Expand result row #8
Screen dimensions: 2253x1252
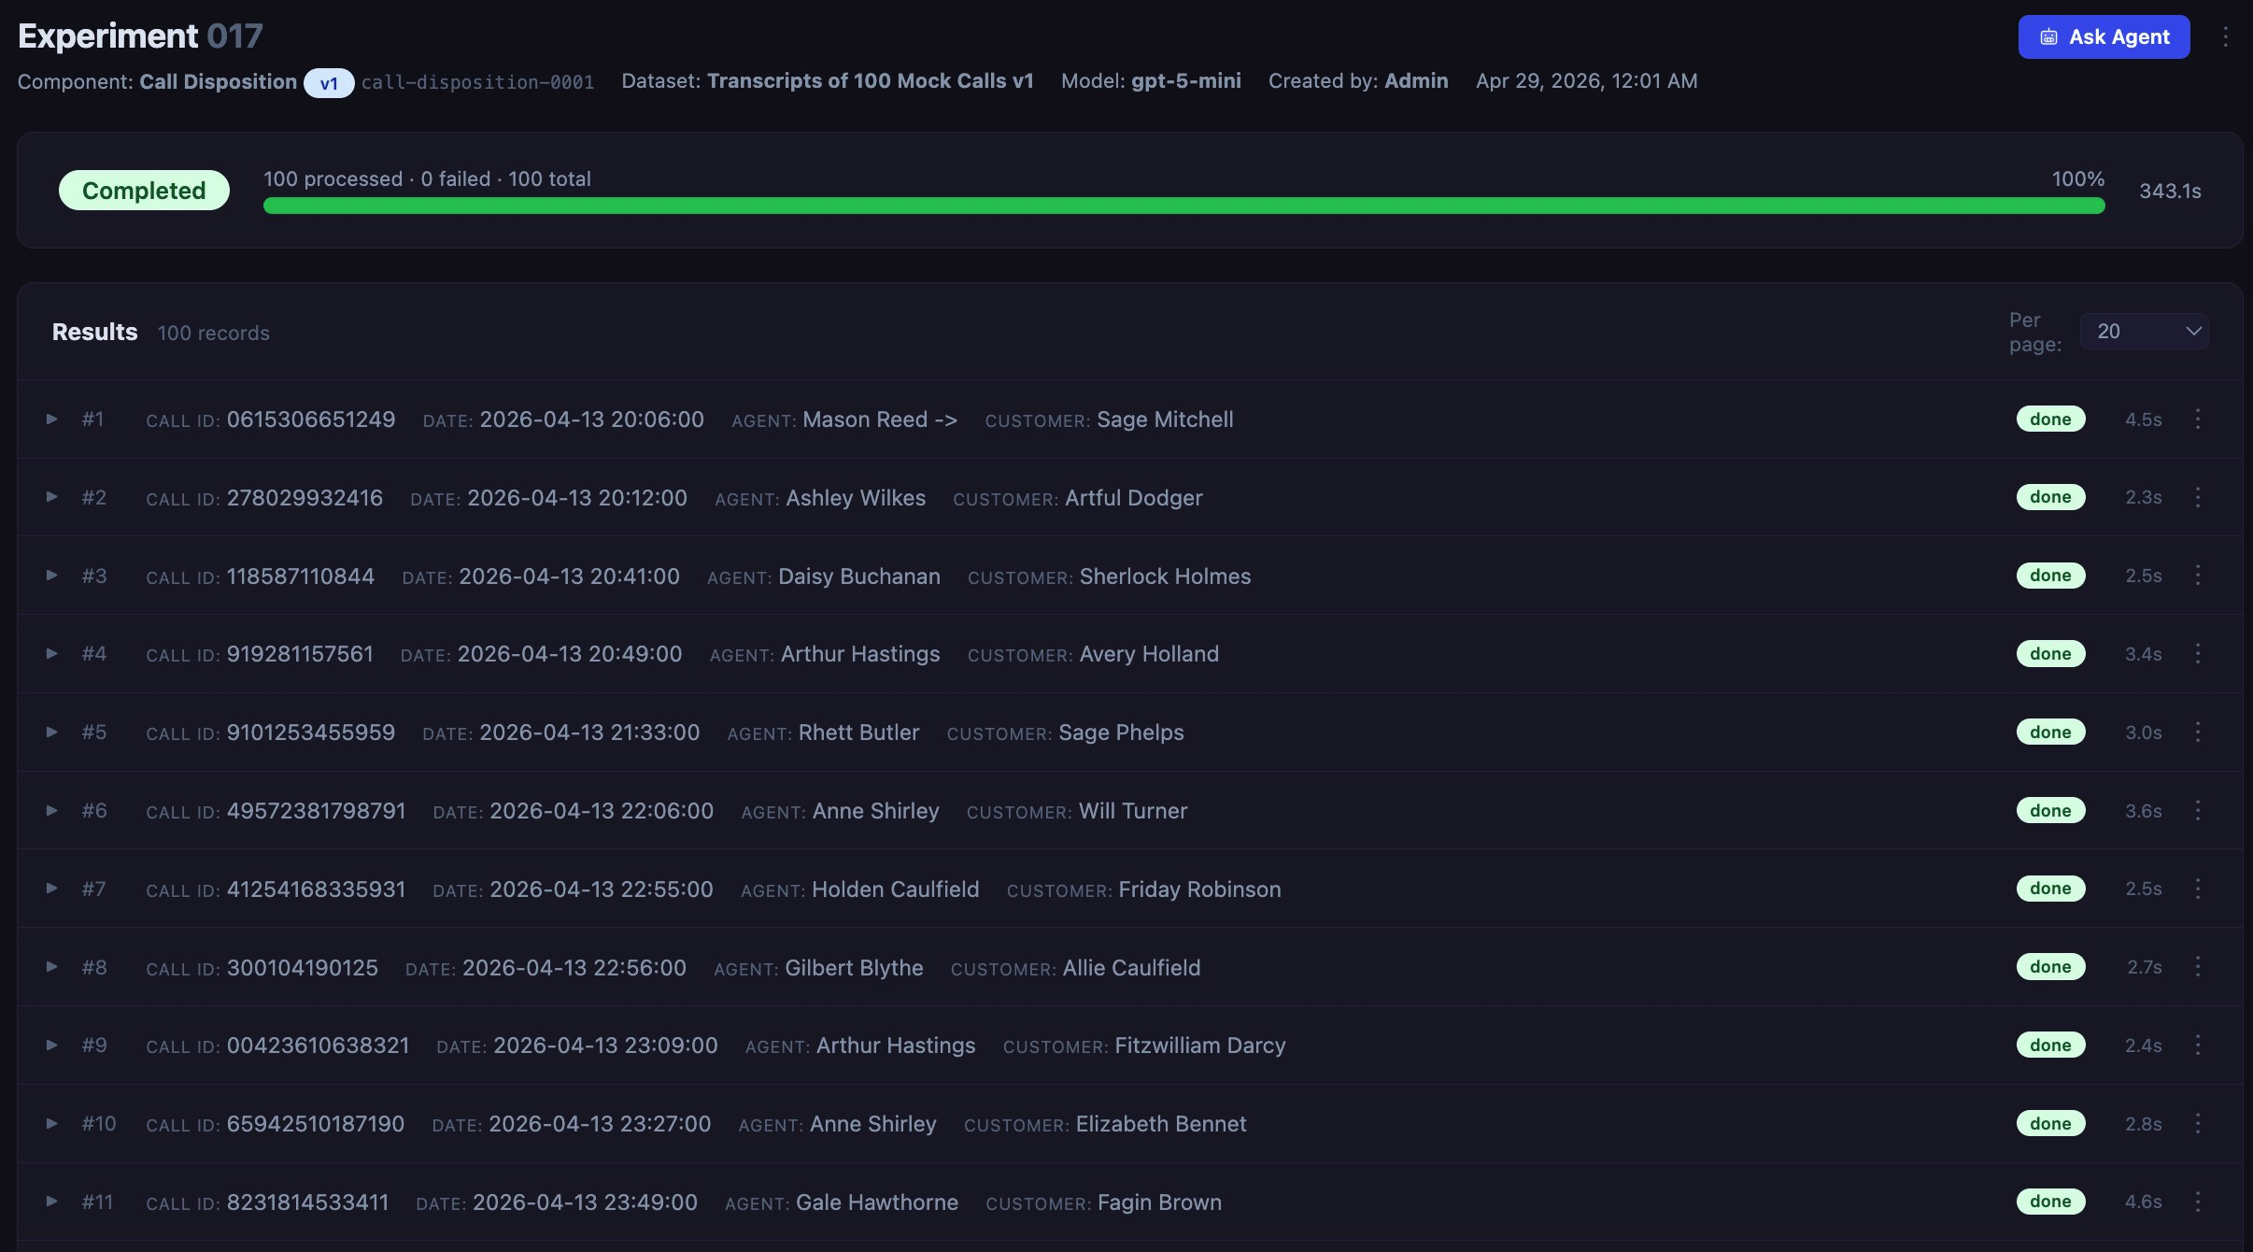[x=52, y=967]
